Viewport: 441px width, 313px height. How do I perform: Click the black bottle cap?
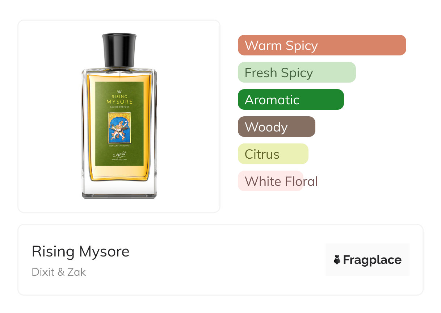(x=119, y=50)
